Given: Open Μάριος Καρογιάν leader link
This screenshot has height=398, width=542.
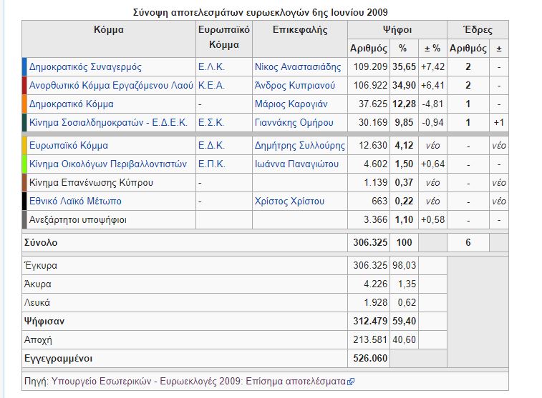Looking at the screenshot, I should pos(291,104).
